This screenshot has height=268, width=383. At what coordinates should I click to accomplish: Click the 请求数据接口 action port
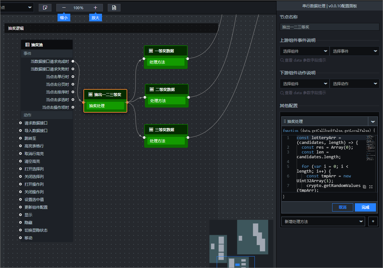click(20, 123)
